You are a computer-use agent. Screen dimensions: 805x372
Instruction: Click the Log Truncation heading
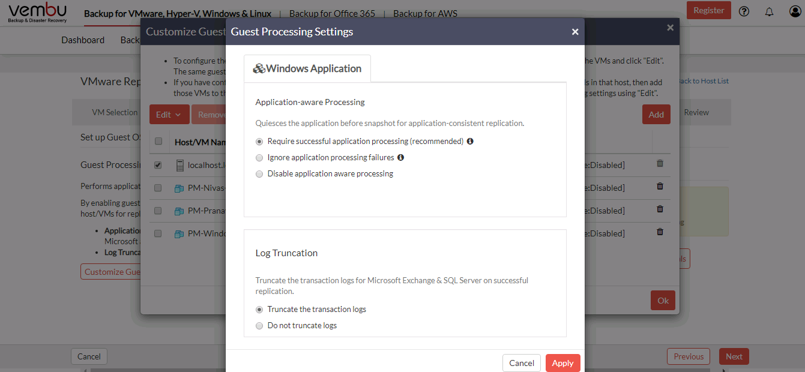(x=287, y=253)
